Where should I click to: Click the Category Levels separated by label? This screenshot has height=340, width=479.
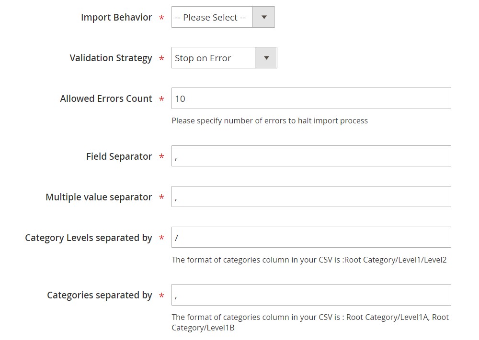click(x=88, y=238)
